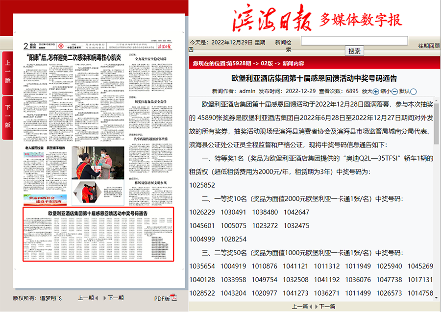Screen dimensions: 441x312
Task: Click the 营造和谐社会 banner in the page preview
Action: click(x=45, y=200)
